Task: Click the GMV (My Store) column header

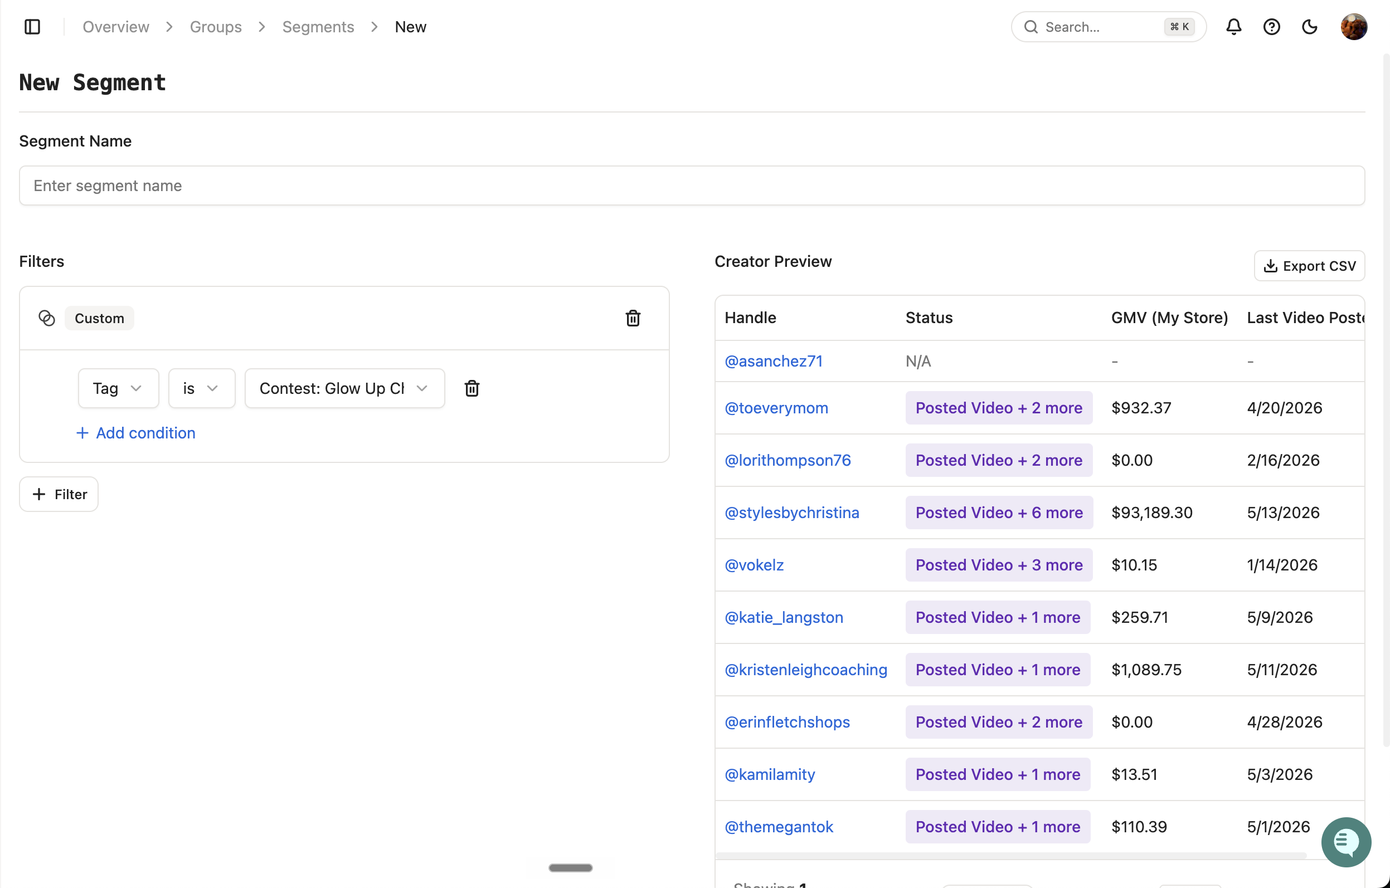Action: (x=1169, y=318)
